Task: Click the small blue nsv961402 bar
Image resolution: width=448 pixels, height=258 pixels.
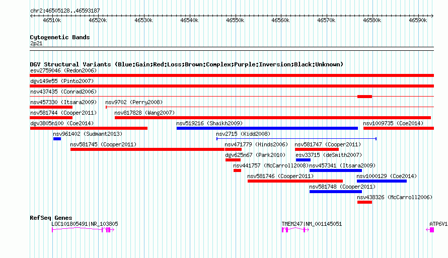Action: pos(57,139)
